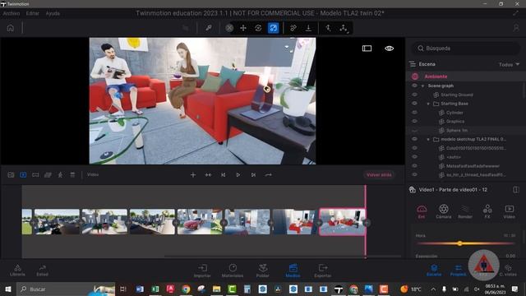Toggle visibility of modelo sketchup folder

414,139
